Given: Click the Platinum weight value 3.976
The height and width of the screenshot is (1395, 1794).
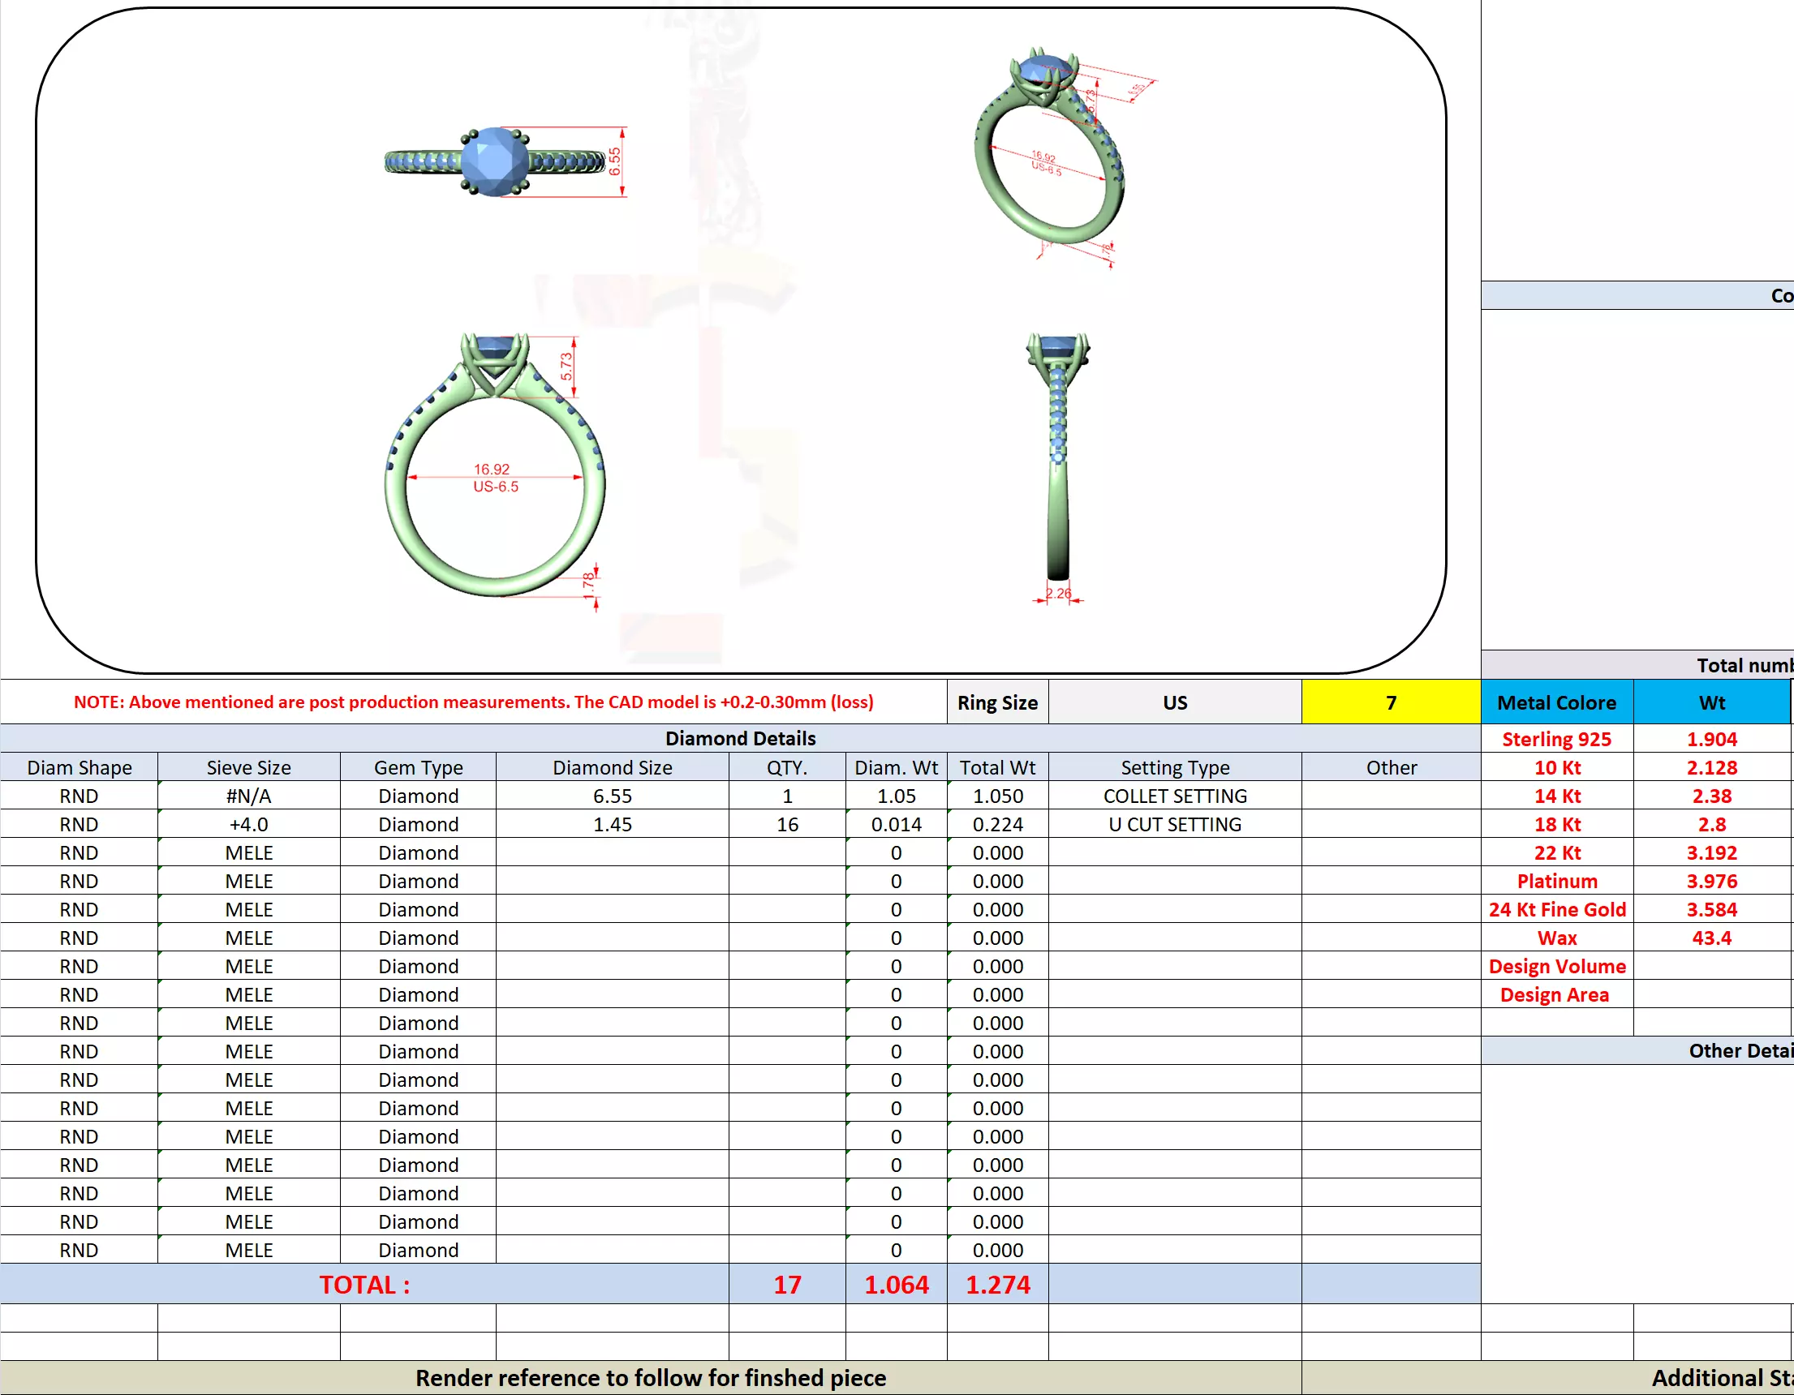Looking at the screenshot, I should 1711,881.
